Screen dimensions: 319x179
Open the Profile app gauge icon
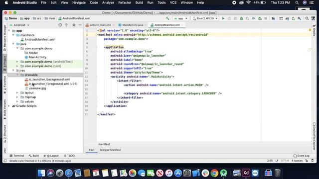pyautogui.click(x=254, y=18)
